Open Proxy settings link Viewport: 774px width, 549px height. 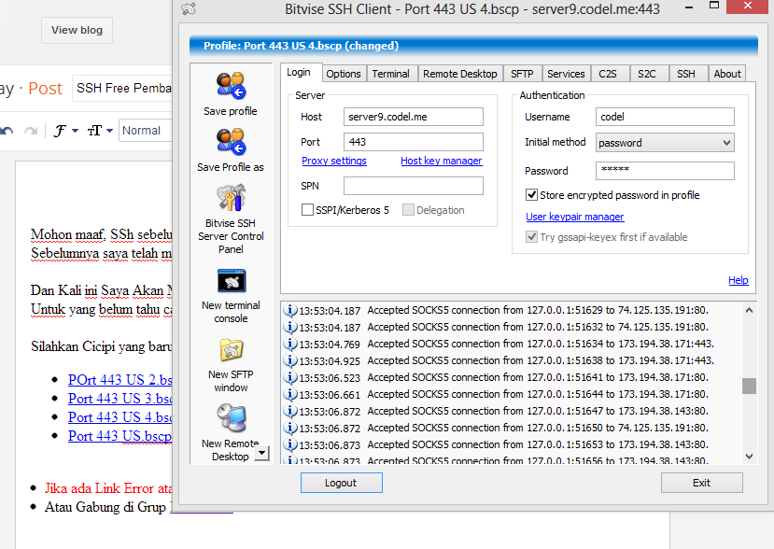click(x=334, y=161)
